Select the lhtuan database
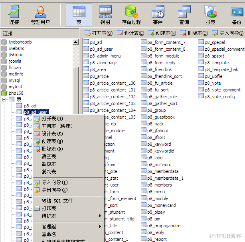245x242 pixels. (15, 67)
